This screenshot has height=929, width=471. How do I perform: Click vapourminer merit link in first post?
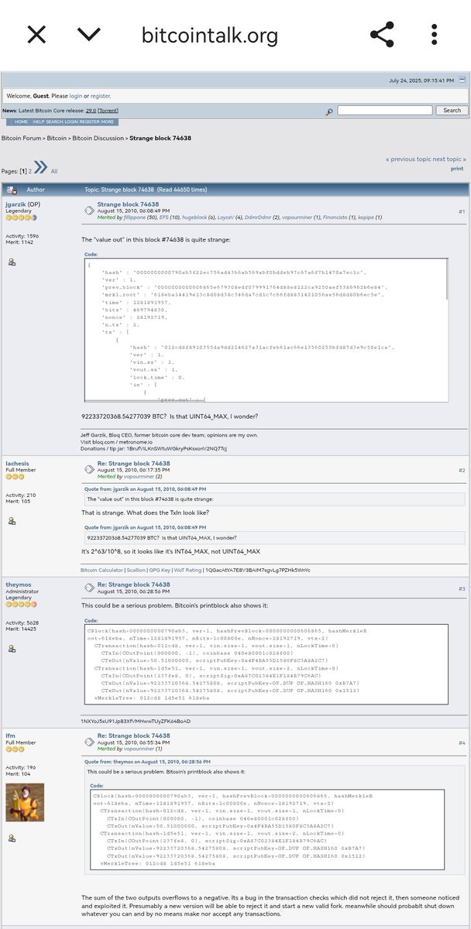(297, 218)
